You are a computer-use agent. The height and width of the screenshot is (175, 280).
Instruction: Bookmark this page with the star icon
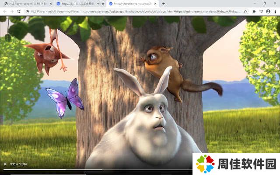tap(246, 11)
